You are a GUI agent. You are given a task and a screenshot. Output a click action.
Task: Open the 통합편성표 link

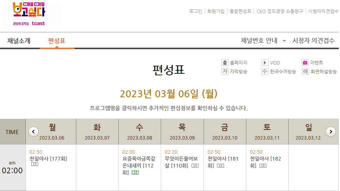click(x=241, y=11)
